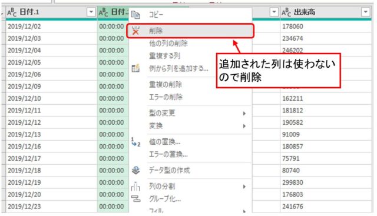Click cell 2019/12/10
Viewport: 377px width, 216px height.
point(51,98)
